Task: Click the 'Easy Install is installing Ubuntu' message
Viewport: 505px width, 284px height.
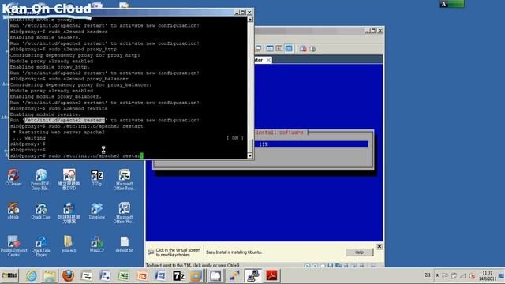Action: coord(234,252)
